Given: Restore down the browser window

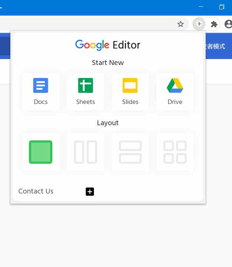Looking at the screenshot, I should [222, 7].
